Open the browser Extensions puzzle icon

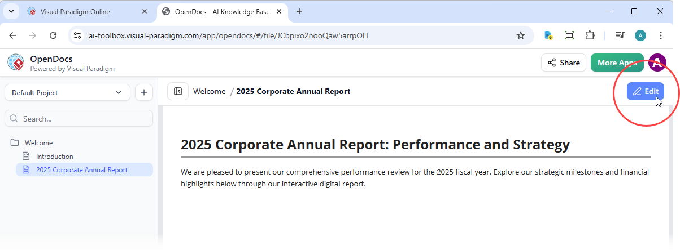point(590,35)
